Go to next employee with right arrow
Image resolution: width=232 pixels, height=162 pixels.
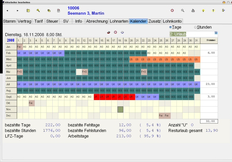pos(18,11)
